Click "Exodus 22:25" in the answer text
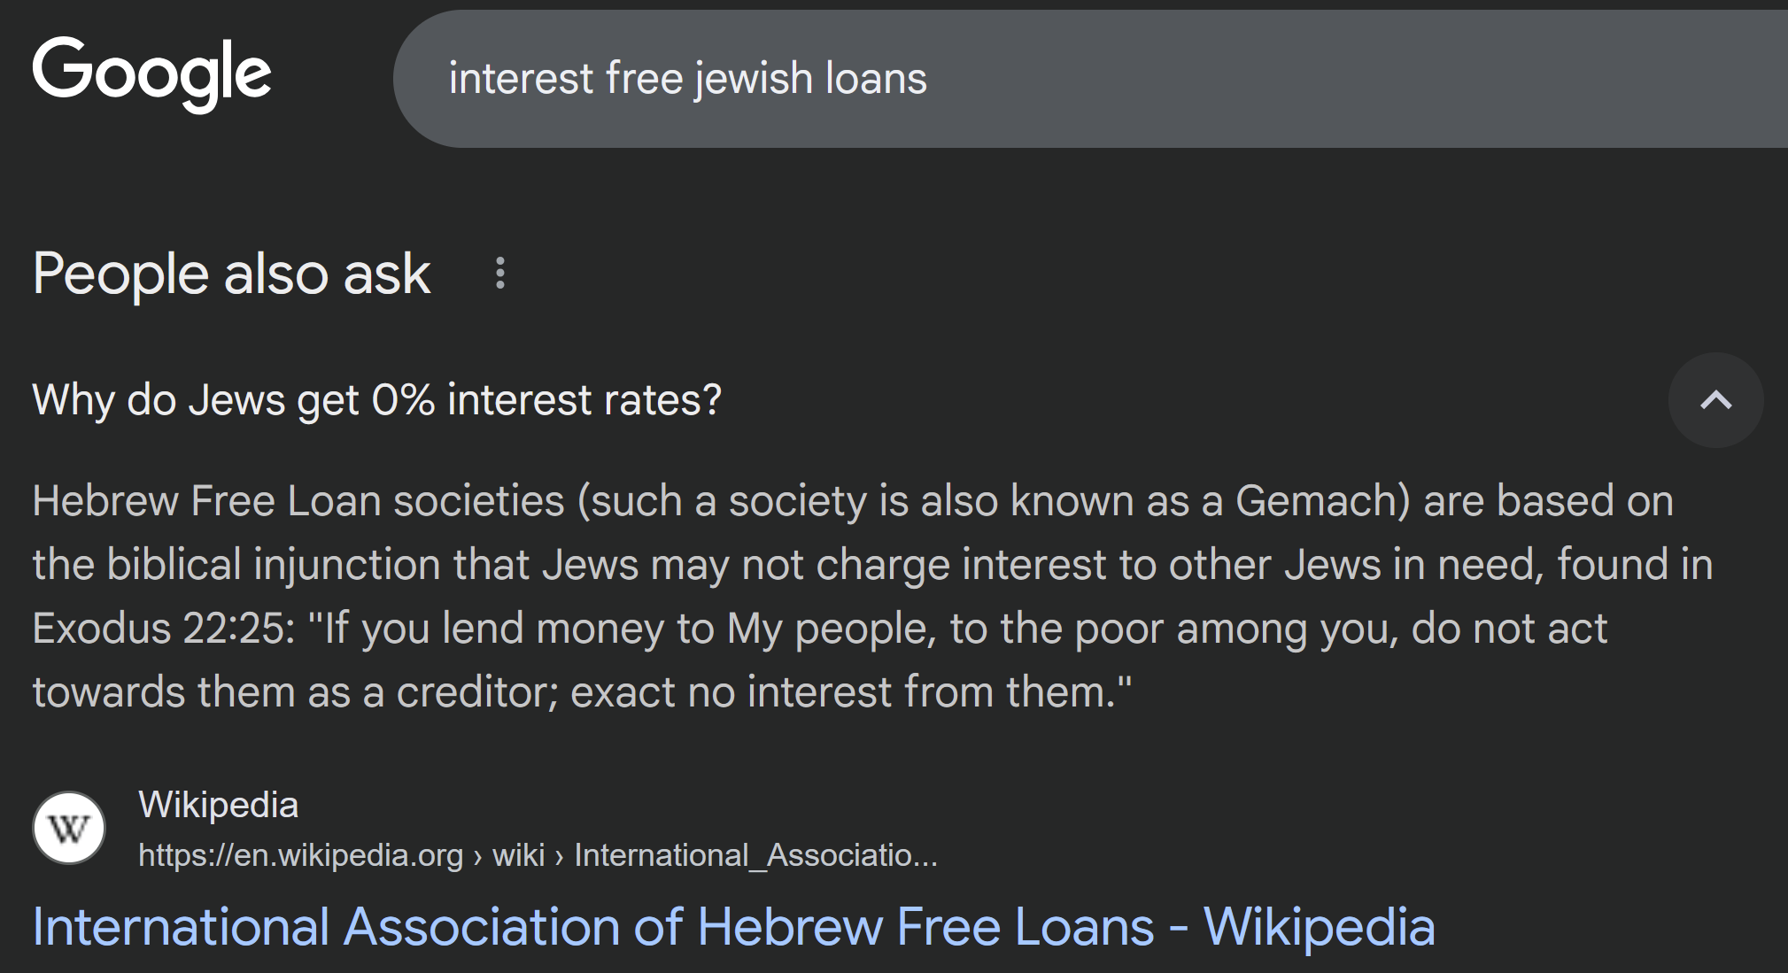This screenshot has height=973, width=1788. pos(163,629)
